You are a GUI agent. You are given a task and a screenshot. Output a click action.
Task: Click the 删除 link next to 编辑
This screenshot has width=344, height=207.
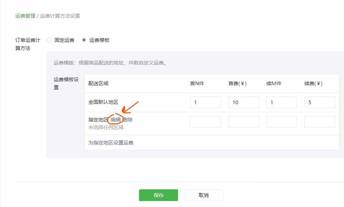(x=128, y=119)
